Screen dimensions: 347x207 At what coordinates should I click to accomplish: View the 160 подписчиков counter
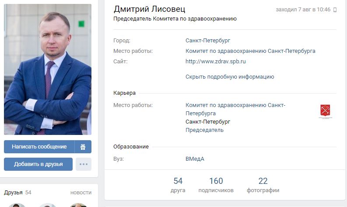point(216,185)
